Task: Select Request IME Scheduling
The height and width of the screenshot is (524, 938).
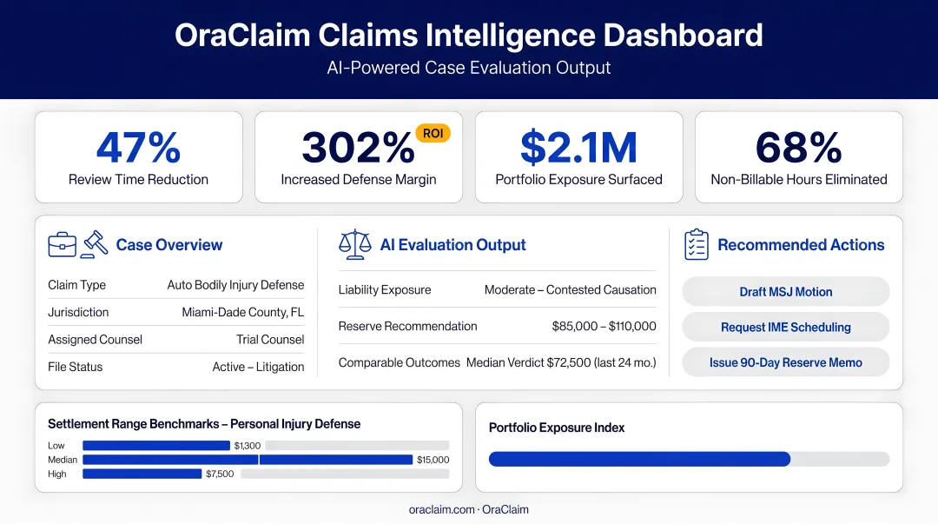Action: click(x=785, y=327)
